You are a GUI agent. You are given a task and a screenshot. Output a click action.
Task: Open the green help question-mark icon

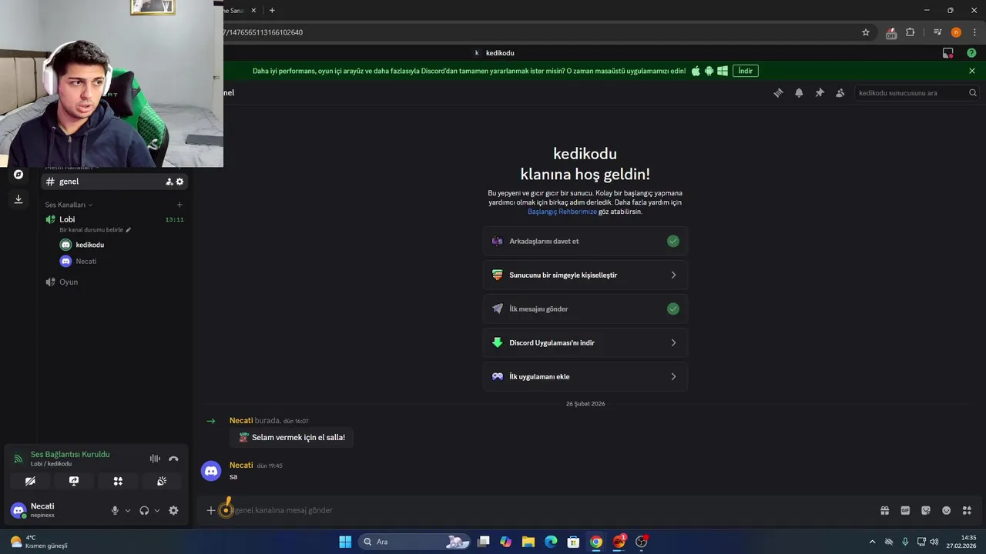[971, 53]
